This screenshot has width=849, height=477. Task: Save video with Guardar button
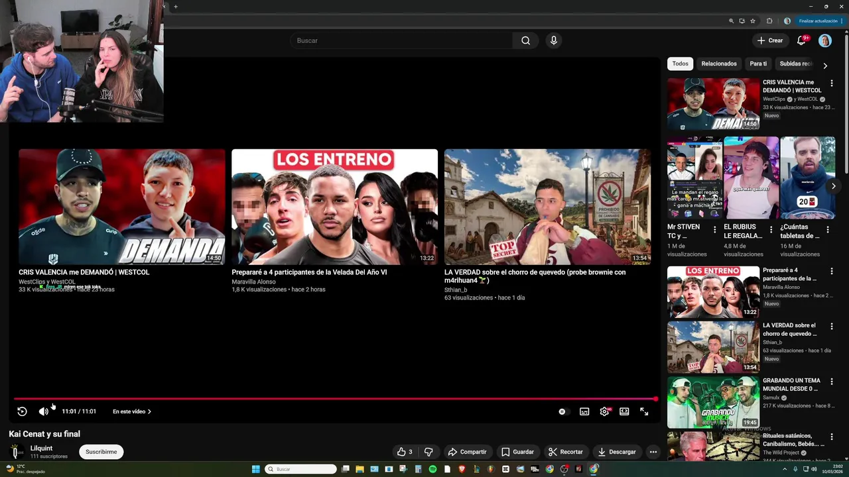tap(517, 452)
